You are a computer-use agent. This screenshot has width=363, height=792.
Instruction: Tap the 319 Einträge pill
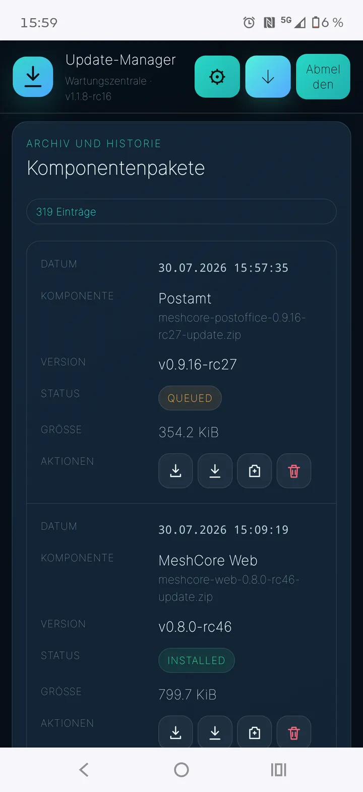click(x=181, y=212)
